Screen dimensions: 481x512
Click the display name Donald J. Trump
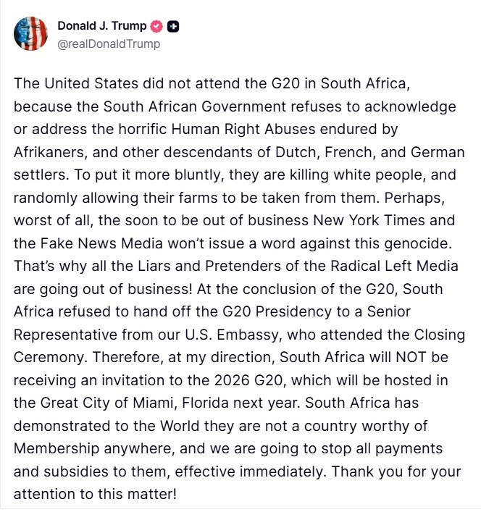pos(101,27)
